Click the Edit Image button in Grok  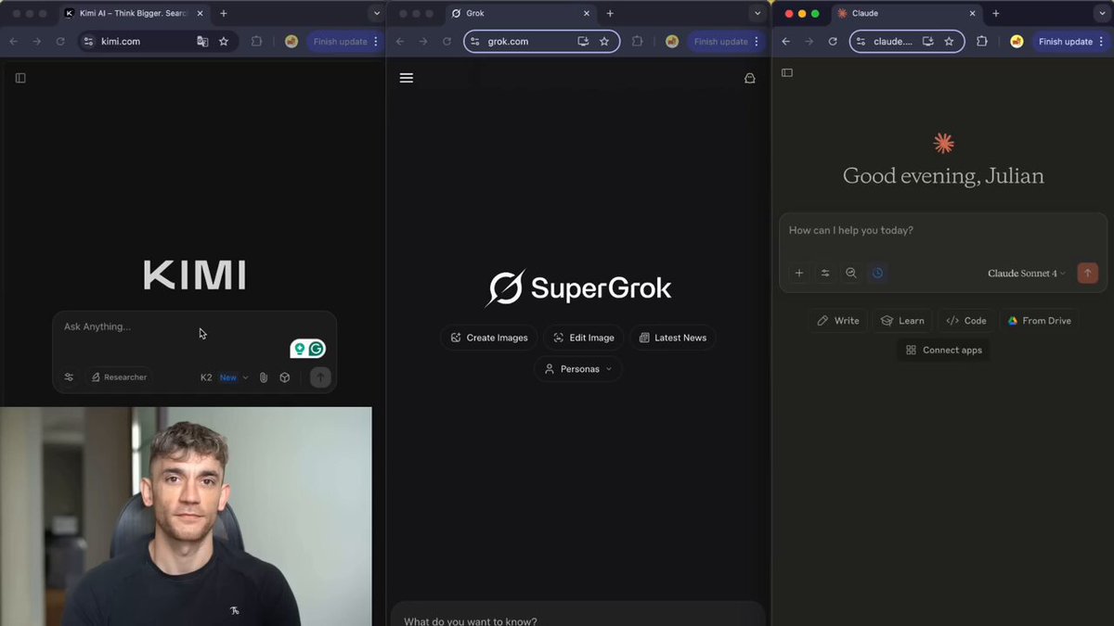point(583,338)
